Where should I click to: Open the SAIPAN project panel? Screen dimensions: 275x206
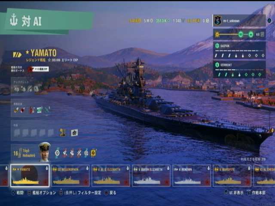[239, 51]
